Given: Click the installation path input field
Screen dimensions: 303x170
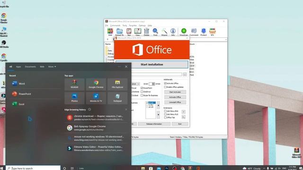Looking at the screenshot, I should pyautogui.click(x=157, y=74).
